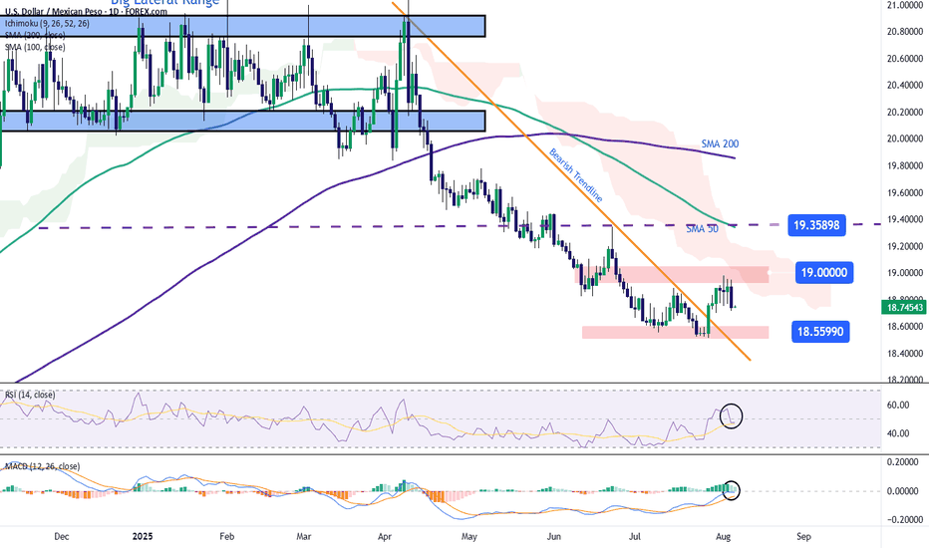The width and height of the screenshot is (929, 548).
Task: Click the 20.60000 price axis tick
Action: [905, 59]
